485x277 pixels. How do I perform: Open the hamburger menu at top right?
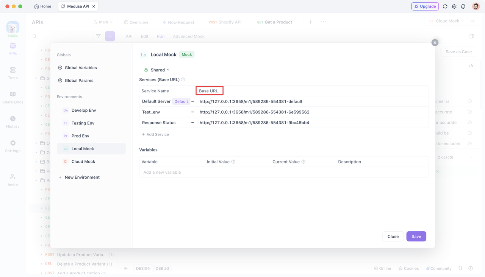click(x=473, y=21)
